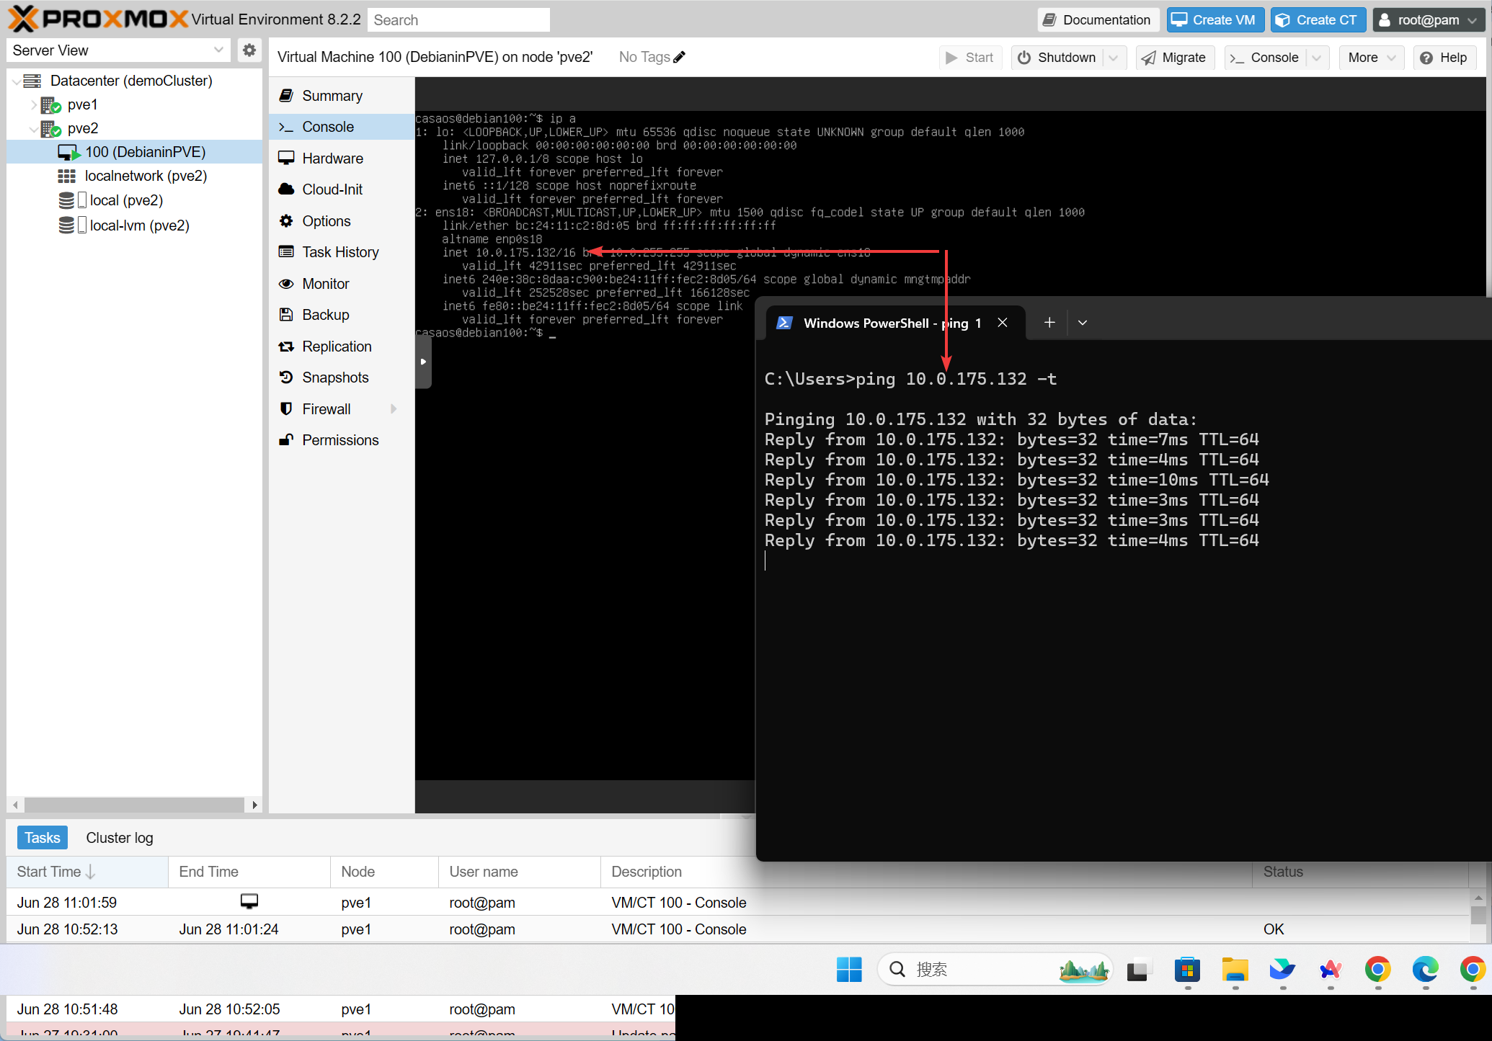Select localnetwork (pve2) in tree
Screen dimensions: 1492x1041
pyautogui.click(x=135, y=177)
